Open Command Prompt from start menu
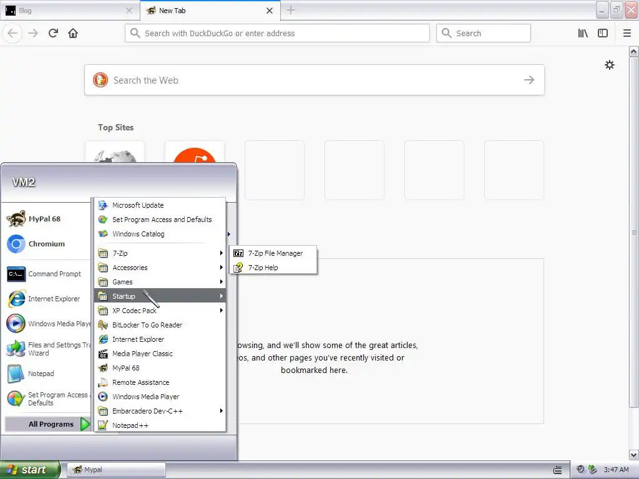Image resolution: width=639 pixels, height=479 pixels. click(x=46, y=274)
